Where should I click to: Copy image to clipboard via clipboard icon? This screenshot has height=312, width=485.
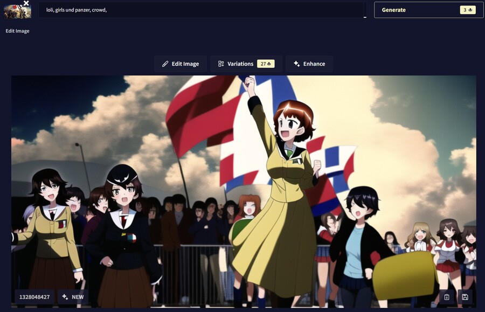tap(446, 297)
